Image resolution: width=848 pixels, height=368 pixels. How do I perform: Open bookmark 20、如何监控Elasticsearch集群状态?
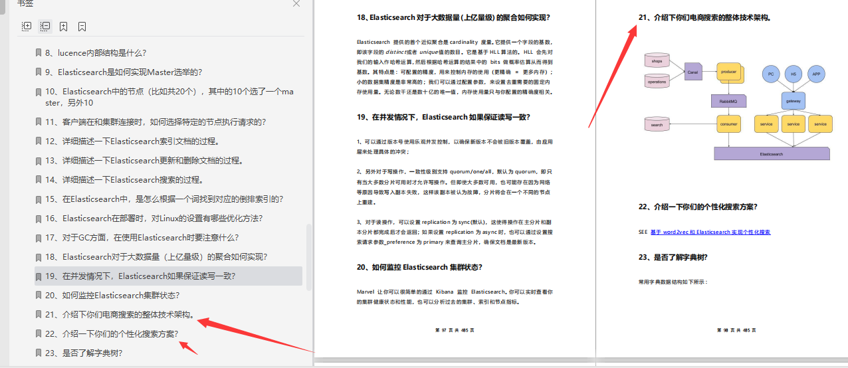click(112, 295)
